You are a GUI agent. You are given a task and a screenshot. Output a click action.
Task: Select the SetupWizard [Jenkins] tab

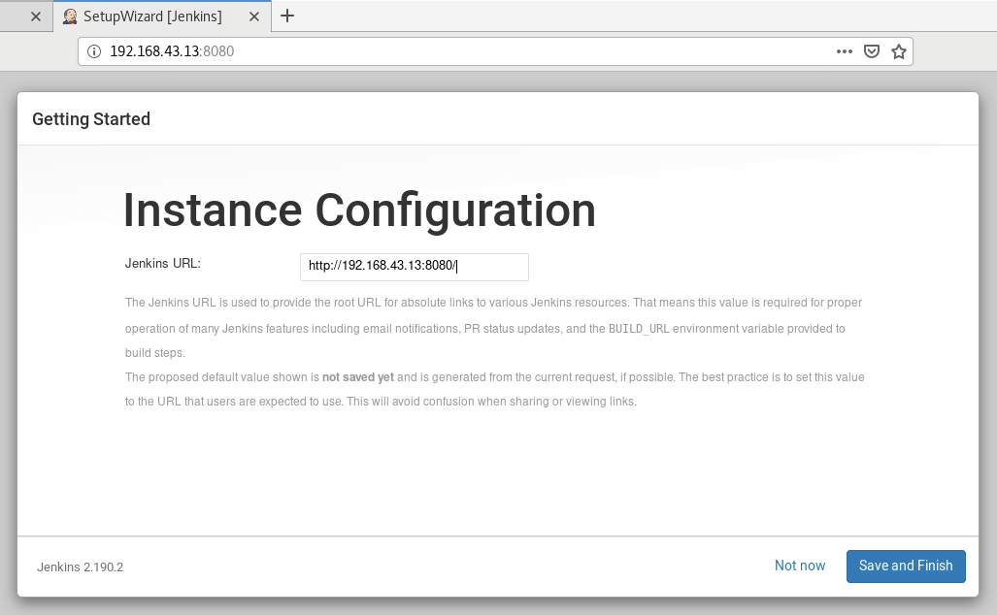[x=162, y=16]
